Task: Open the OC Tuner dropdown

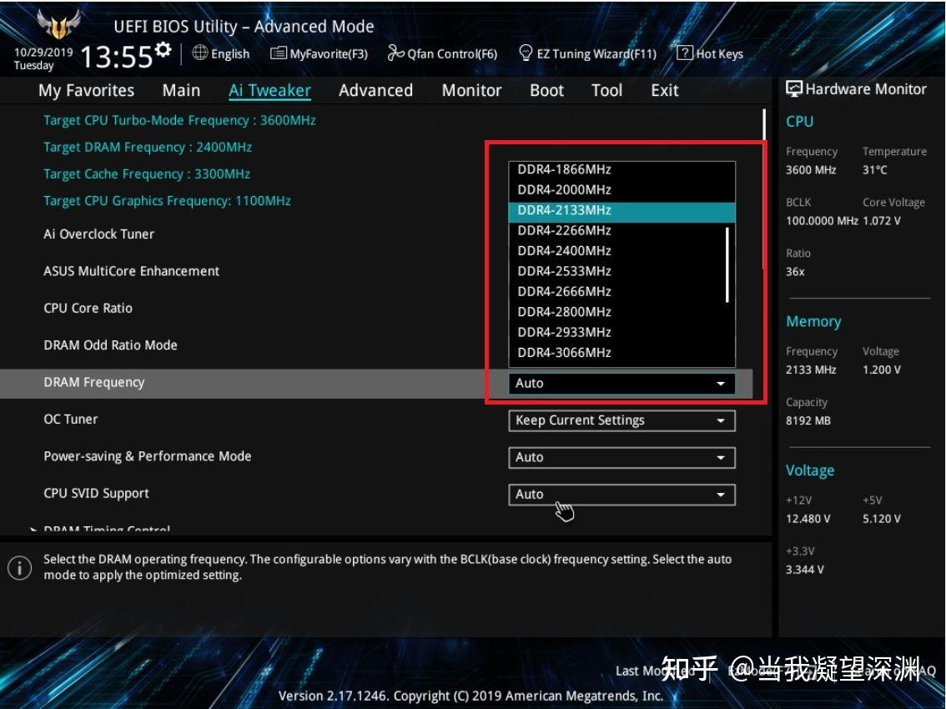Action: click(x=621, y=420)
